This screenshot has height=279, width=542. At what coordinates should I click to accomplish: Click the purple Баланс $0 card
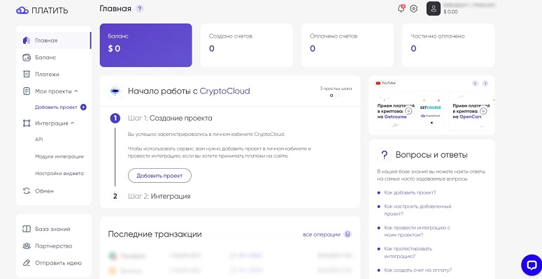(x=146, y=45)
